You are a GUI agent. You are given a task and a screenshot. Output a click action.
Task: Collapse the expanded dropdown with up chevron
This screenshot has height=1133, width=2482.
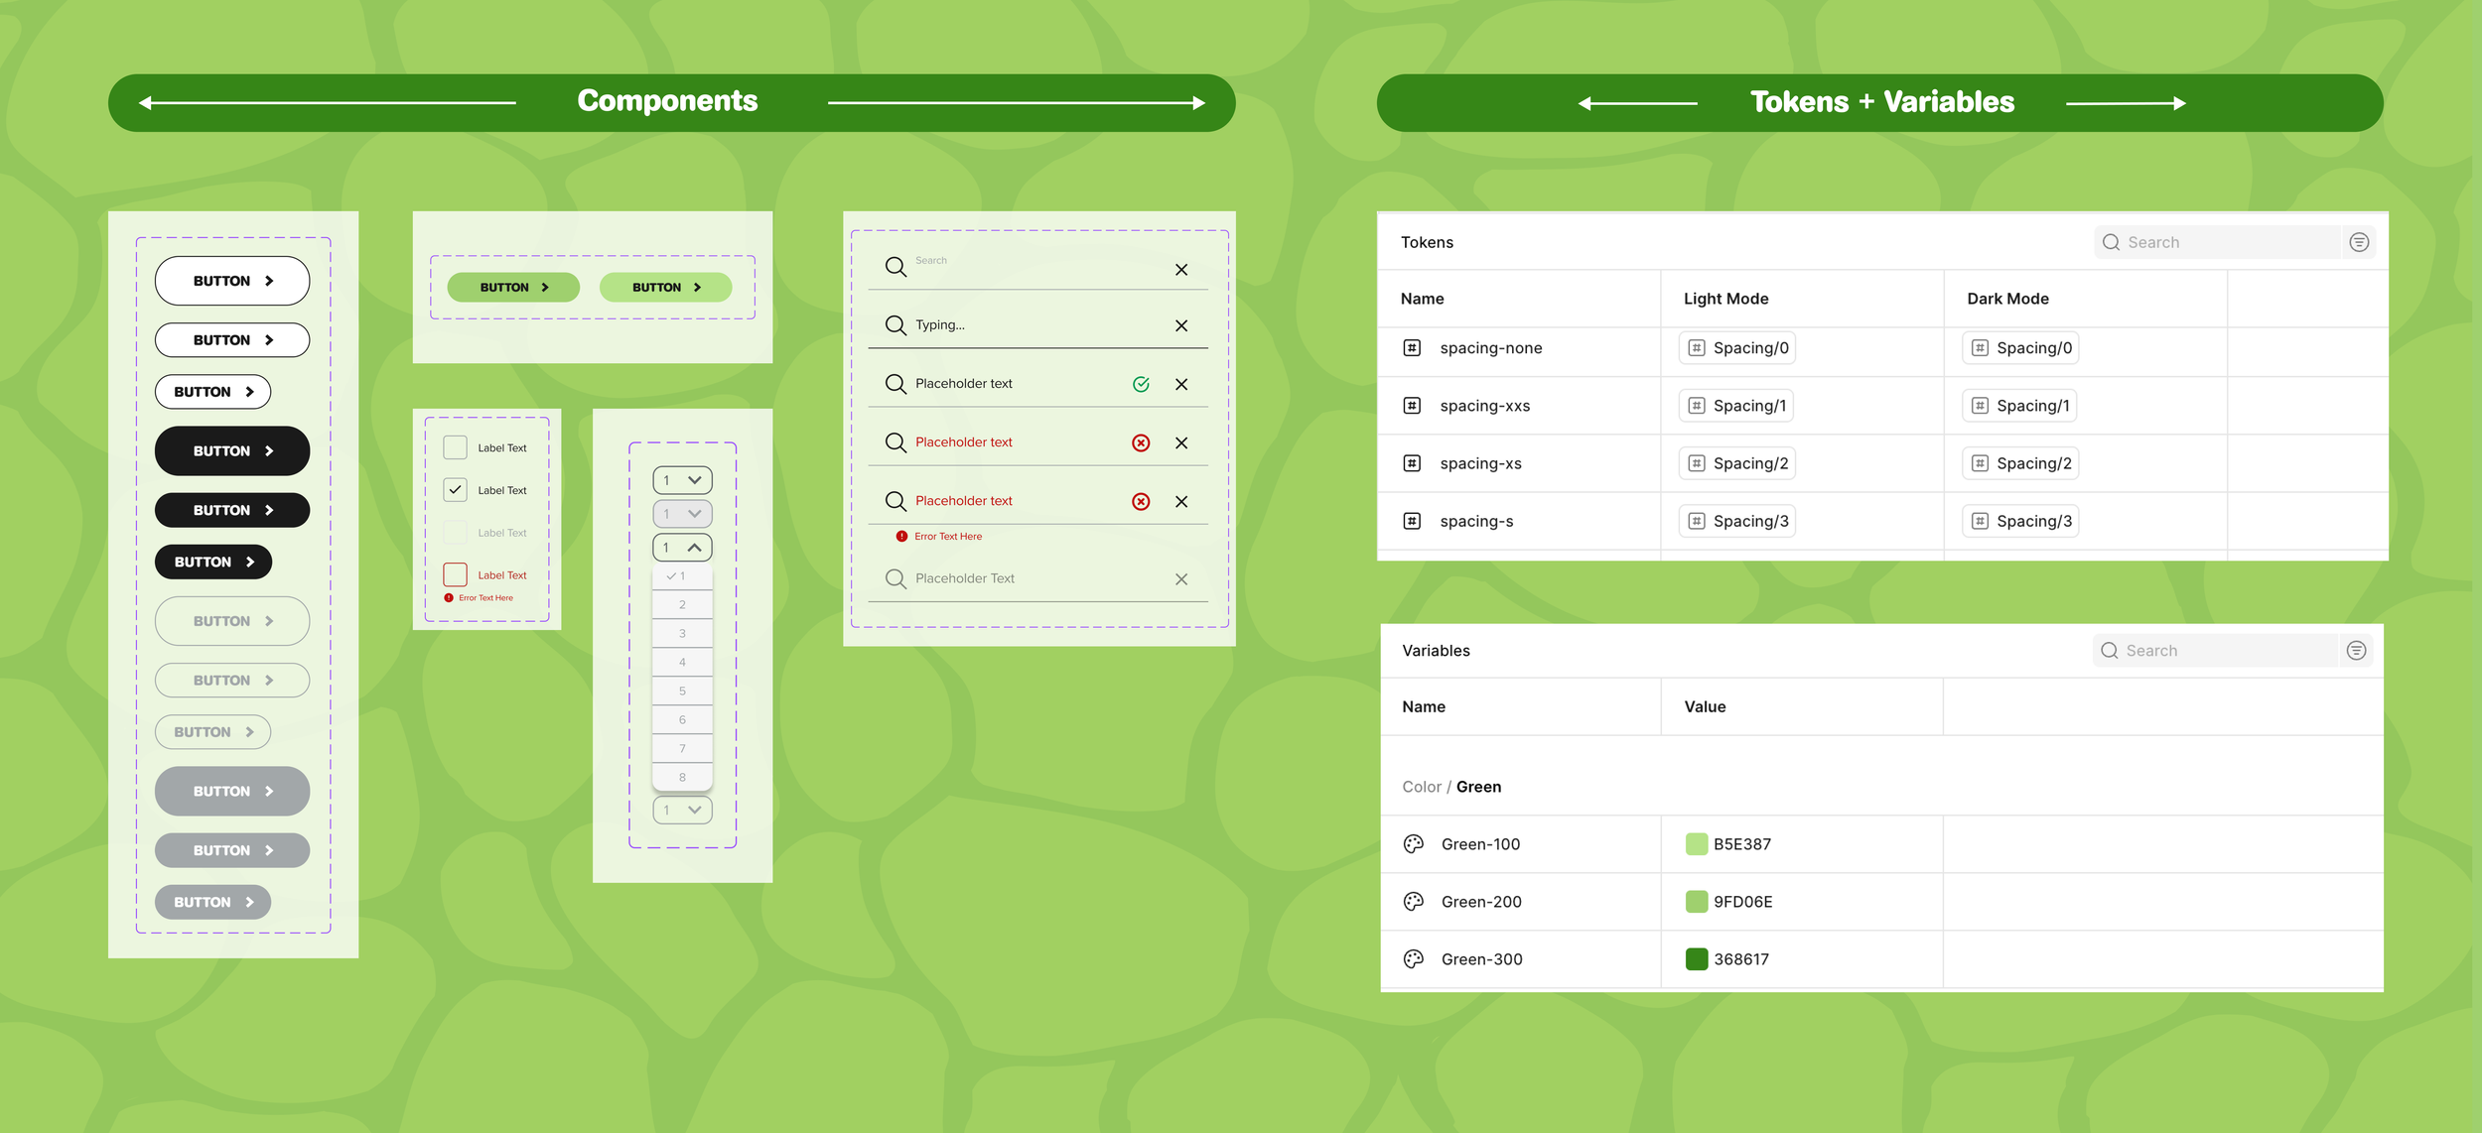pyautogui.click(x=682, y=548)
